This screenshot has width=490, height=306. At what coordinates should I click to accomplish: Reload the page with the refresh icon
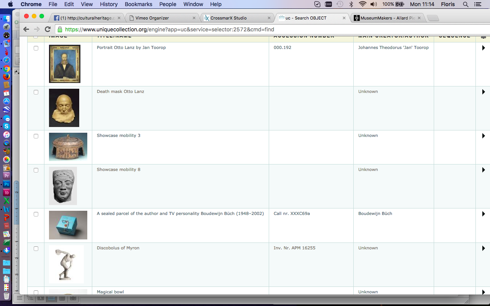(x=48, y=29)
